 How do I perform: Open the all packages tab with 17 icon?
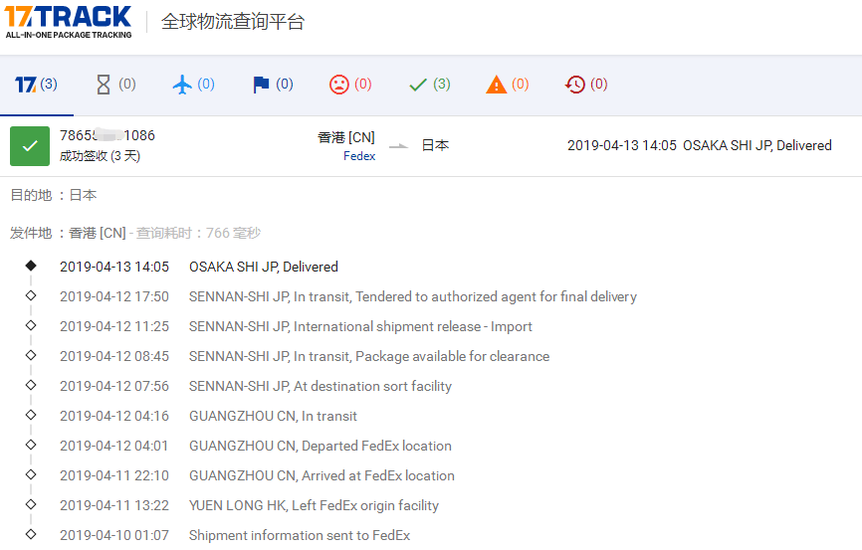(x=37, y=85)
